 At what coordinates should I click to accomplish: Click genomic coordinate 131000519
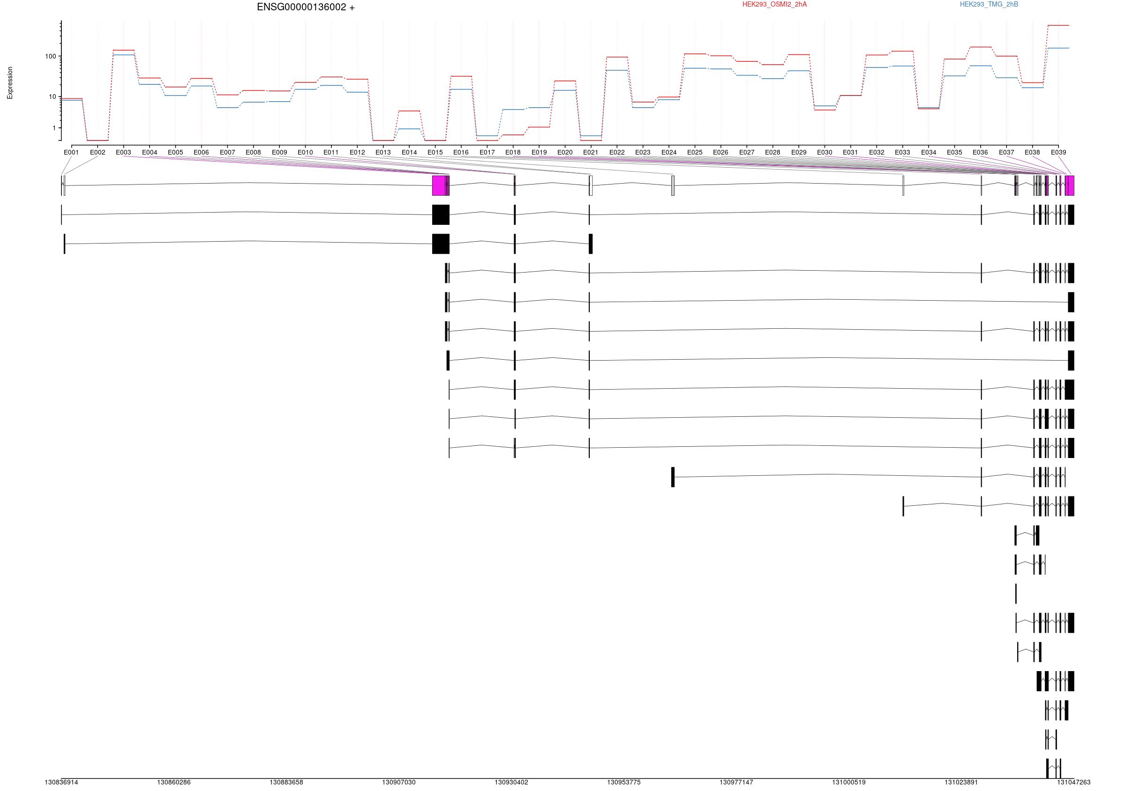tap(849, 782)
